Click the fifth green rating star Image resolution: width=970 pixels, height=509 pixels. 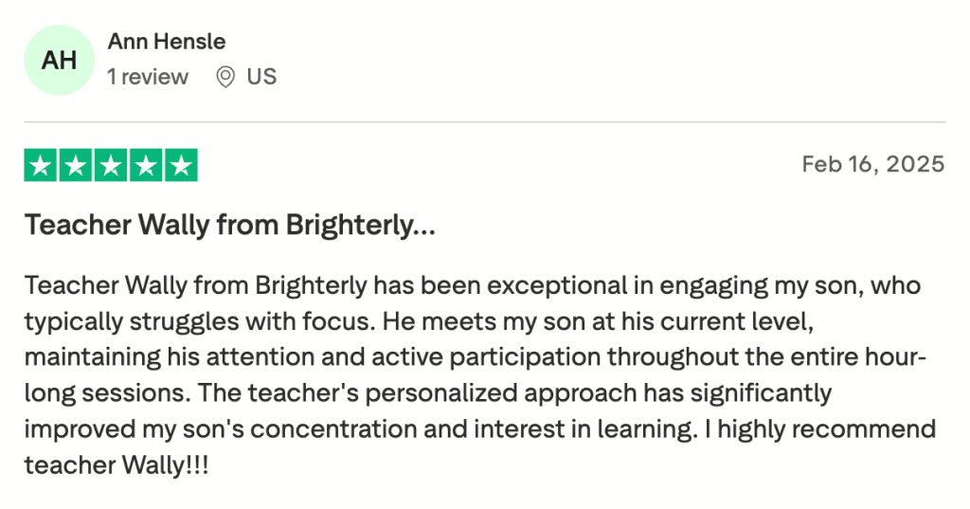(x=180, y=165)
